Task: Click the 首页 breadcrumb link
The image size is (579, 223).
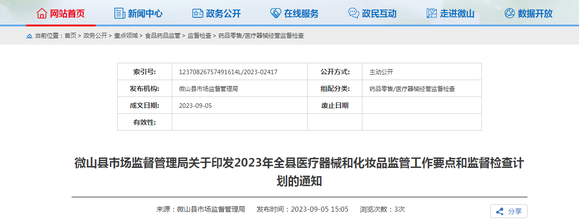Action: click(x=70, y=36)
